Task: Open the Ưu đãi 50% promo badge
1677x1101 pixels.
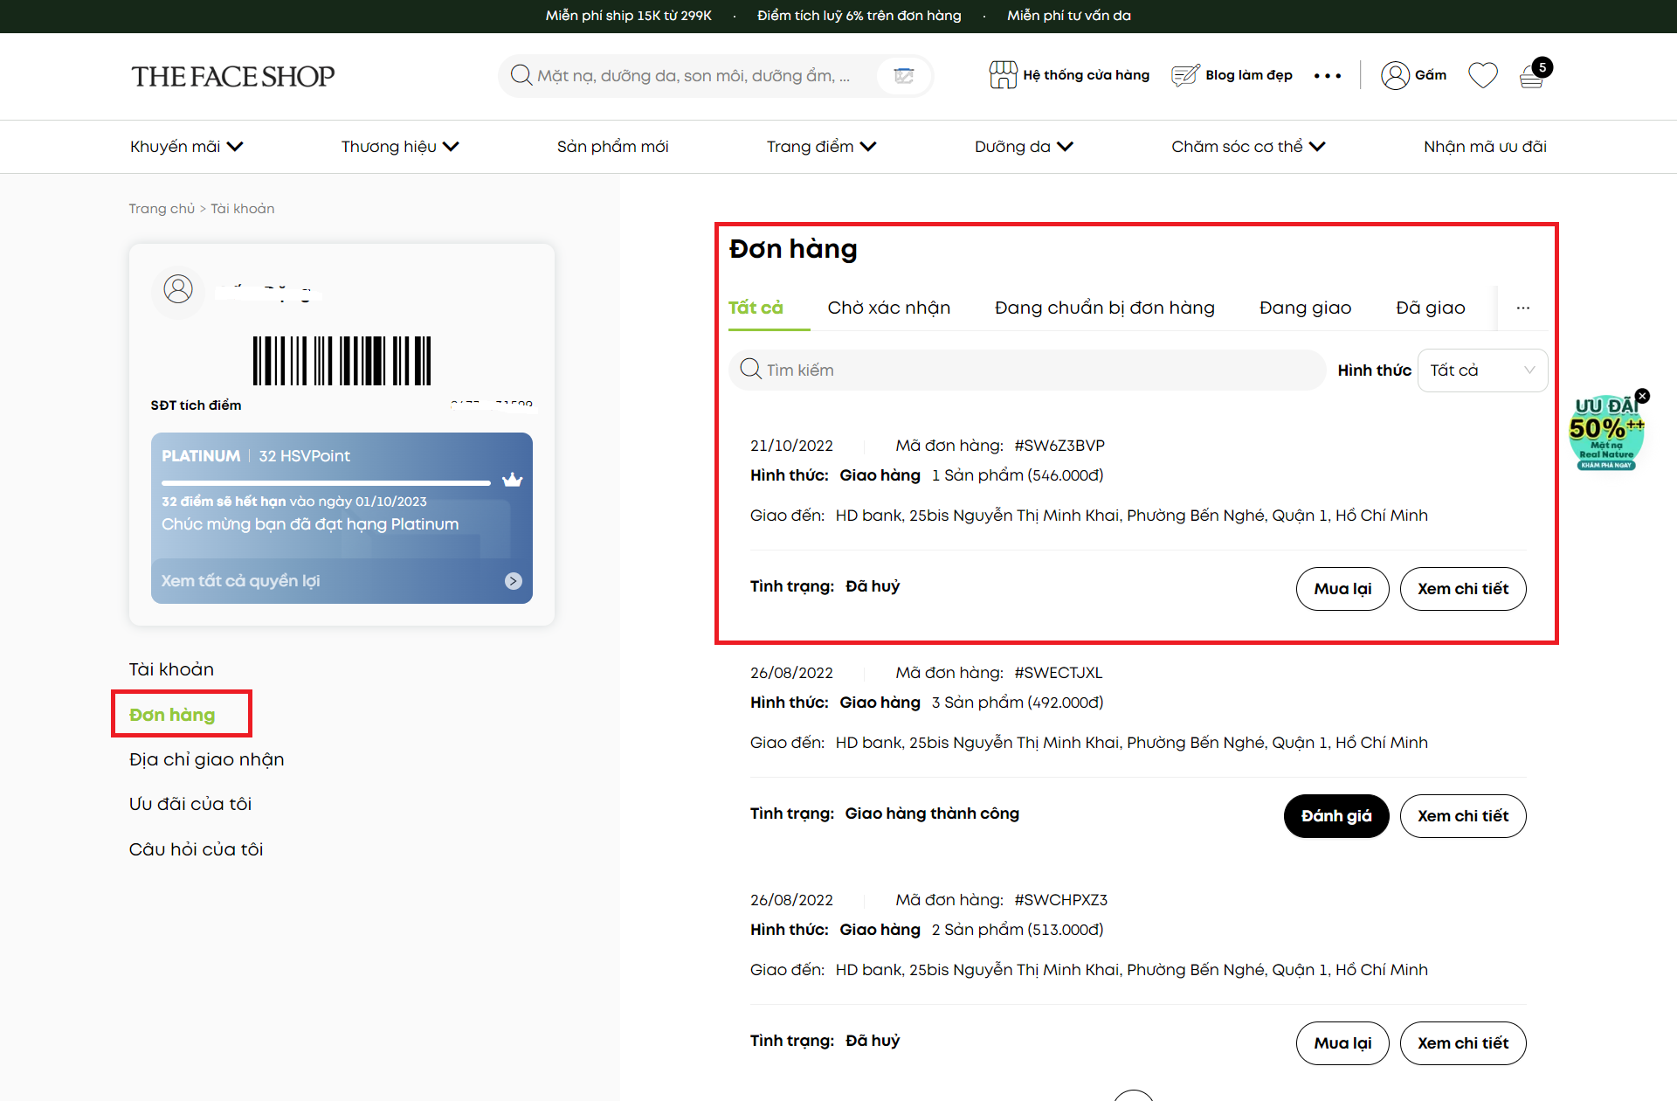Action: [x=1606, y=434]
